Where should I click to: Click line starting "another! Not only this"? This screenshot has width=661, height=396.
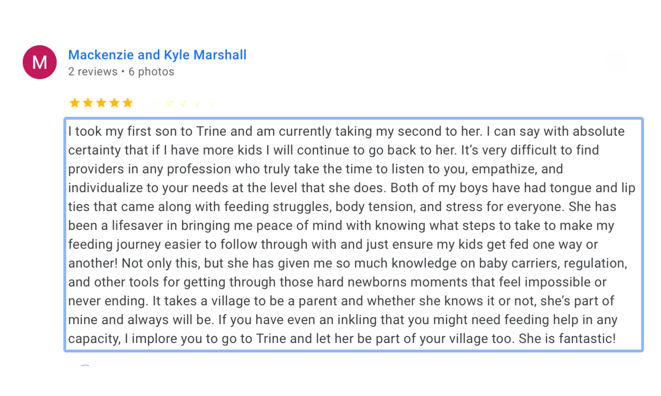click(348, 263)
